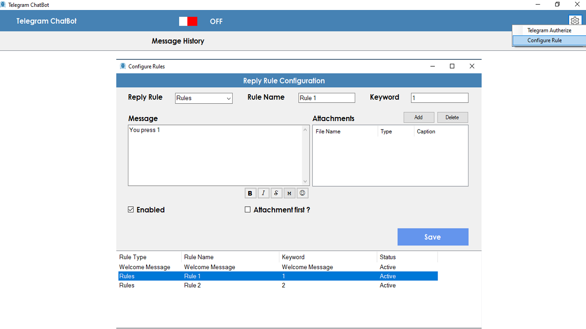Click the Delete attachment button
The height and width of the screenshot is (329, 586).
pyautogui.click(x=452, y=117)
